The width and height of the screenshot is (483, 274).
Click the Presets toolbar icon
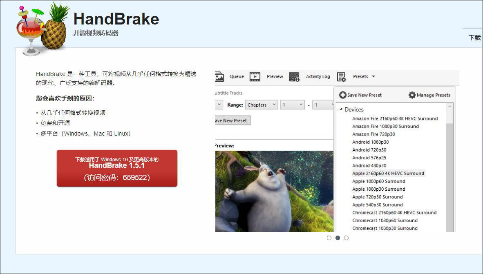(x=342, y=76)
